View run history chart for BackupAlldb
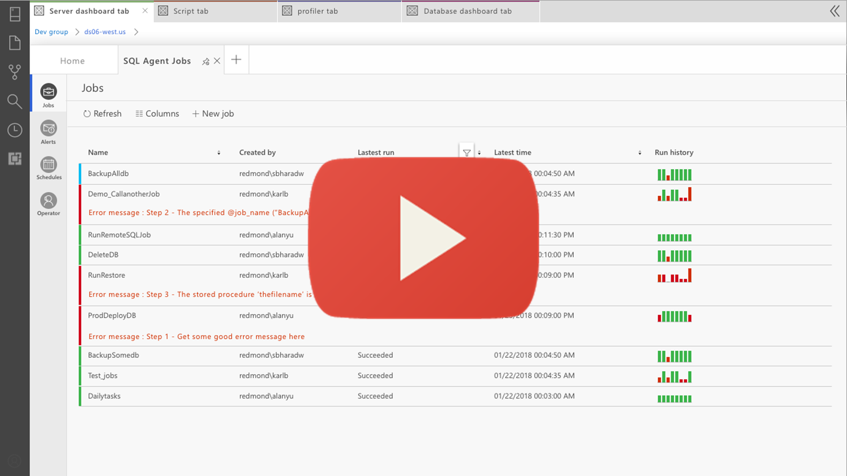This screenshot has width=847, height=476. click(x=674, y=174)
